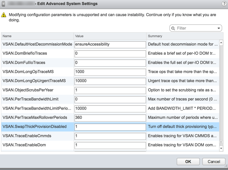Click the VSAN.DomLongOpTraceMS value field
228x170 pixels.
[110, 72]
